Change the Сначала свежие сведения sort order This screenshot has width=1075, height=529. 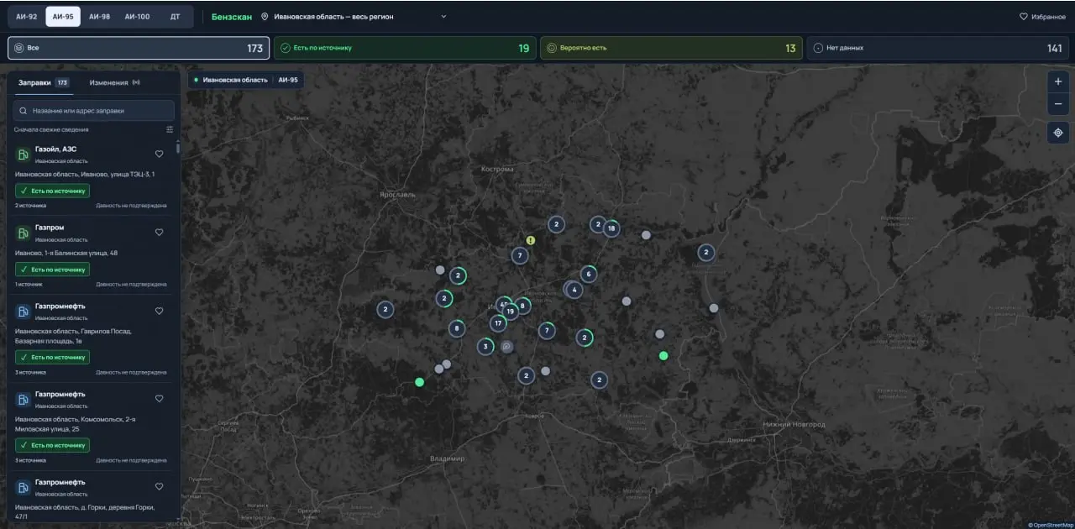pos(51,129)
